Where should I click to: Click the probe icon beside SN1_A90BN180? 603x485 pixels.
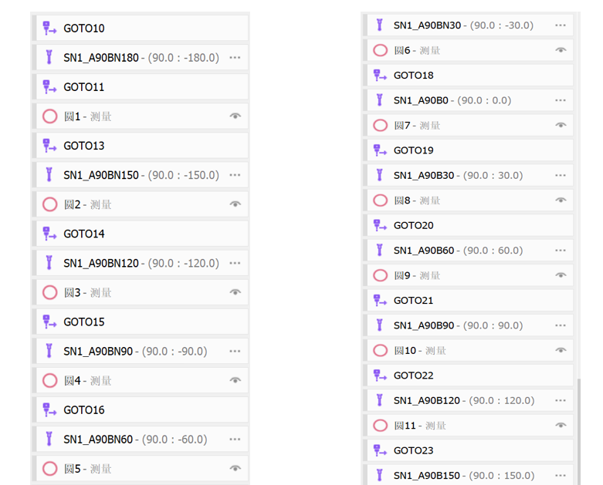pyautogui.click(x=49, y=58)
